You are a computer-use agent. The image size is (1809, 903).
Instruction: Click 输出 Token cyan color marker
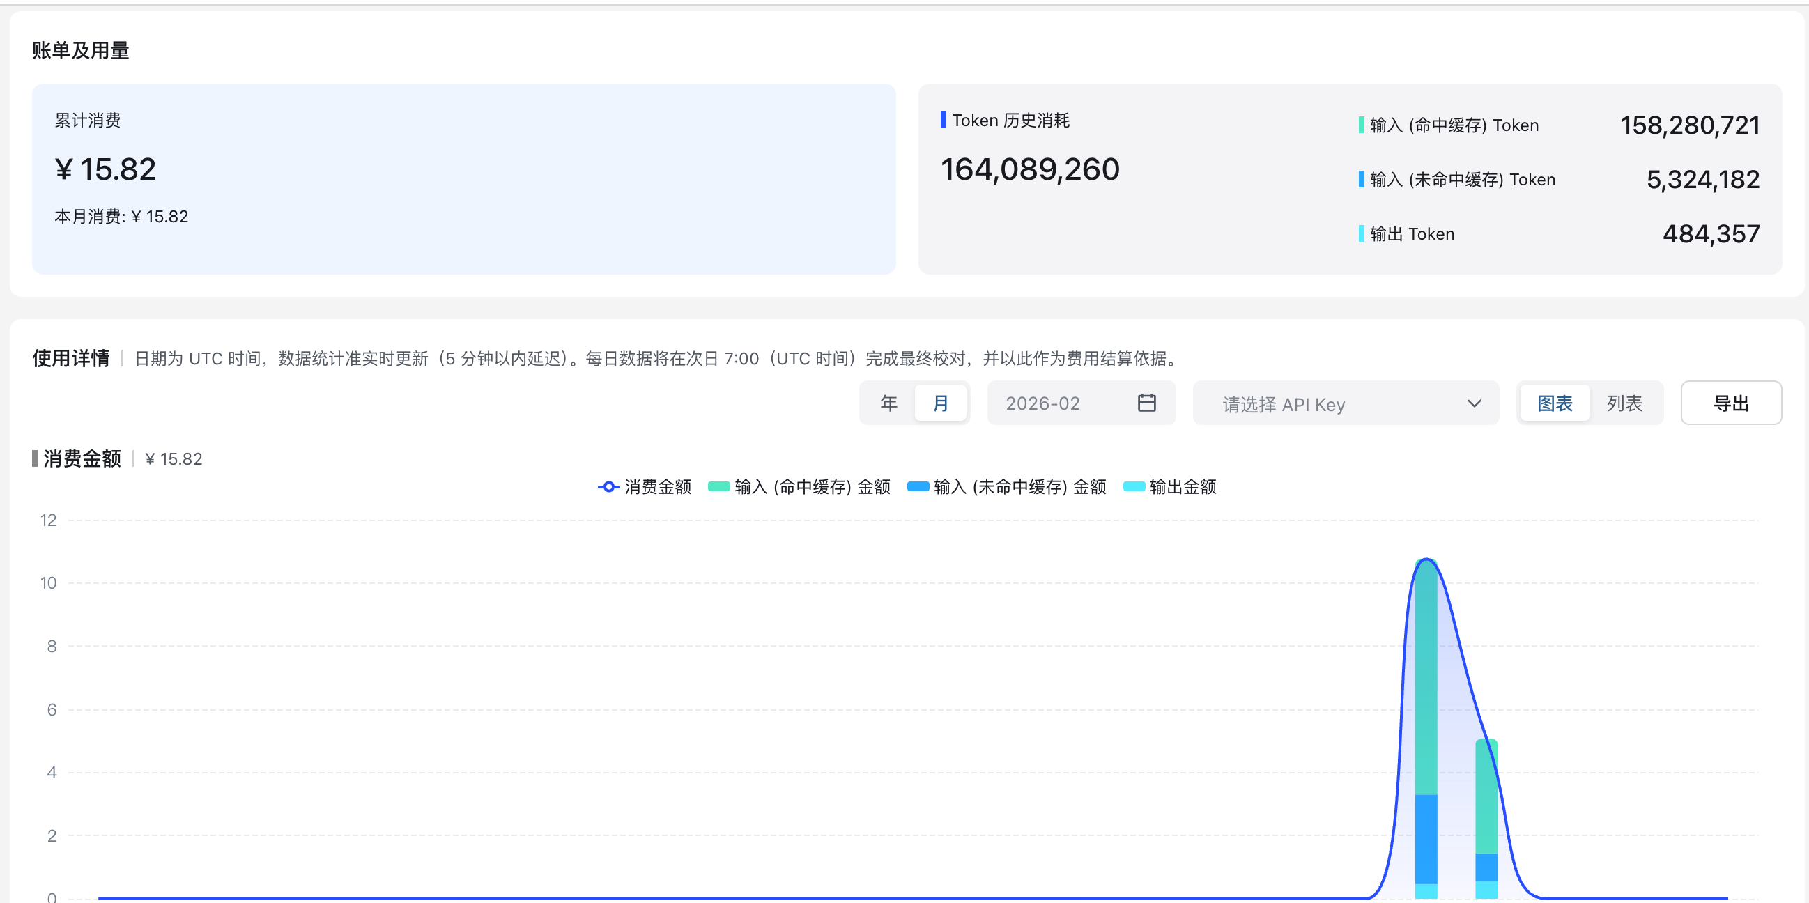coord(1361,233)
